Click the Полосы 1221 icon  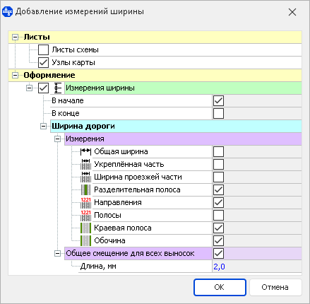pos(85,215)
